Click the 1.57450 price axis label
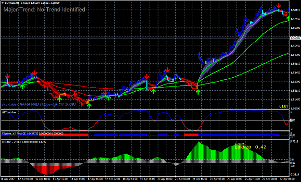The height and width of the screenshot is (182, 301). [295, 19]
